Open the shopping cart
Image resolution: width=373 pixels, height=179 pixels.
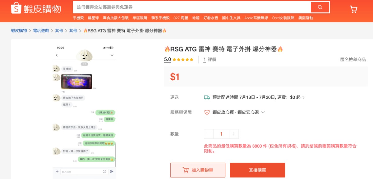pyautogui.click(x=353, y=9)
